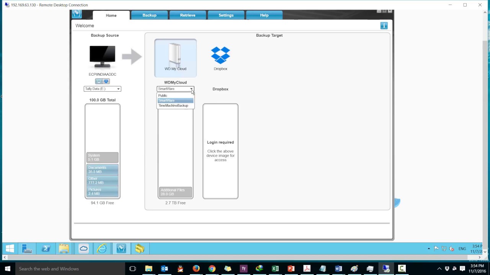The height and width of the screenshot is (275, 490).
Task: Switch to the Backup tab
Action: click(x=149, y=15)
